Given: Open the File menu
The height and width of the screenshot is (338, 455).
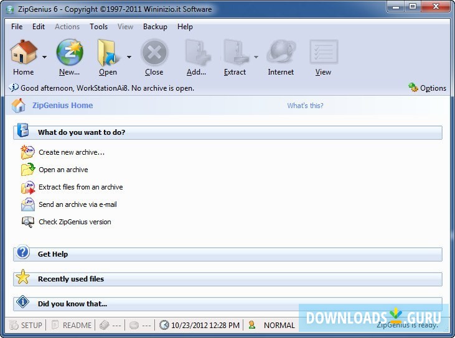Looking at the screenshot, I should pos(17,27).
